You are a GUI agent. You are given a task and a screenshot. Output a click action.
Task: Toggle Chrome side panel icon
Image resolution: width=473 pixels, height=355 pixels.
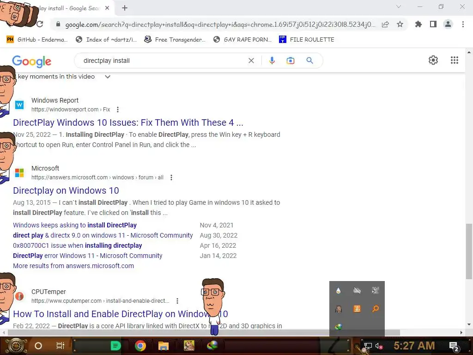[433, 24]
